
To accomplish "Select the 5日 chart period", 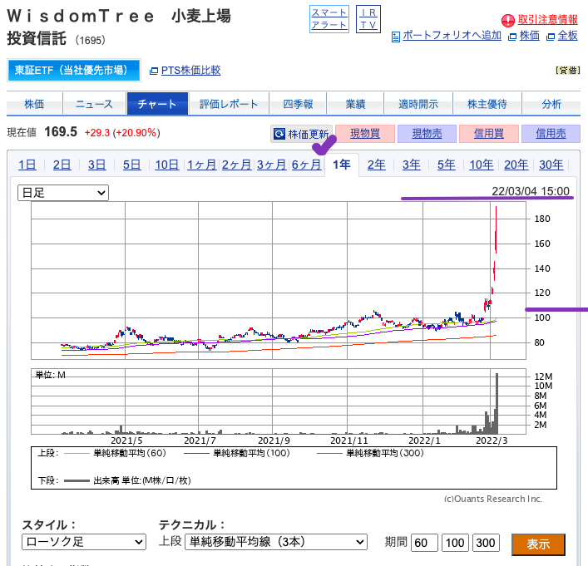I will pyautogui.click(x=131, y=165).
